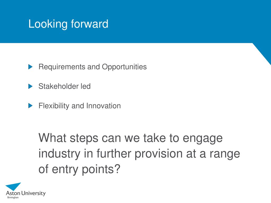
Task: Click the 'Stakeholder led' bullet text
Action: [x=65, y=86]
